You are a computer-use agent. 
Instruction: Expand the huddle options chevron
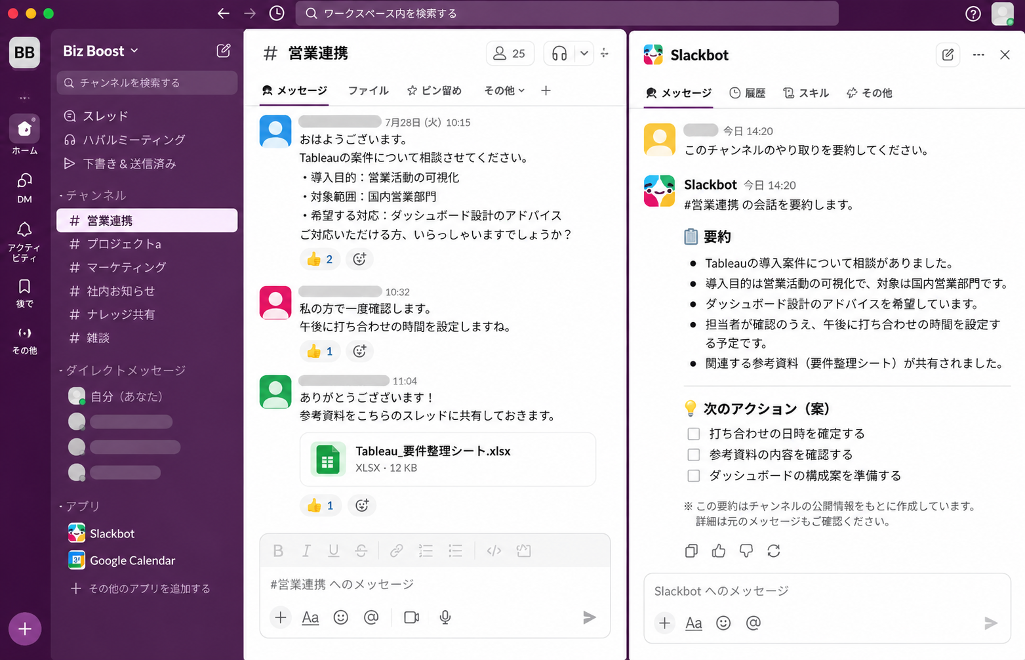(584, 54)
